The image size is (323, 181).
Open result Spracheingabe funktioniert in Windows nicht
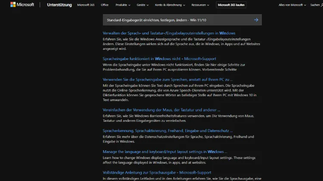click(159, 59)
